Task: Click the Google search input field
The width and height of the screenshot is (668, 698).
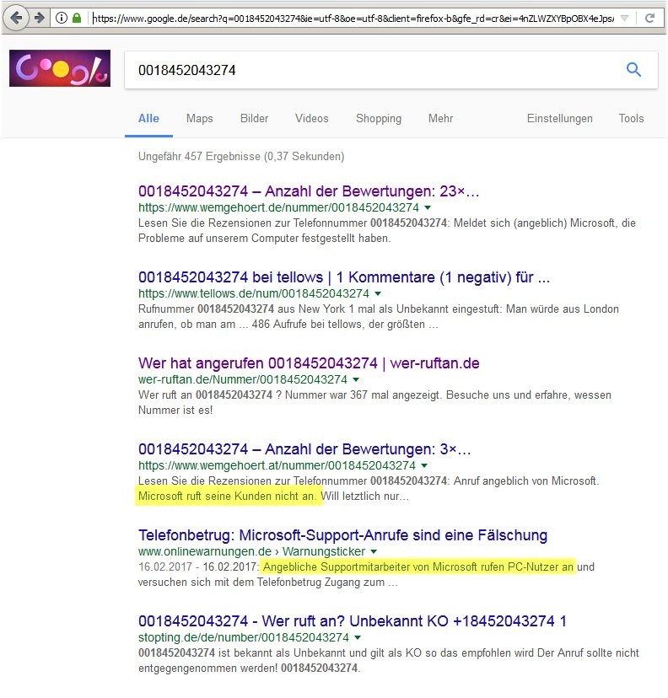Action: (x=371, y=71)
